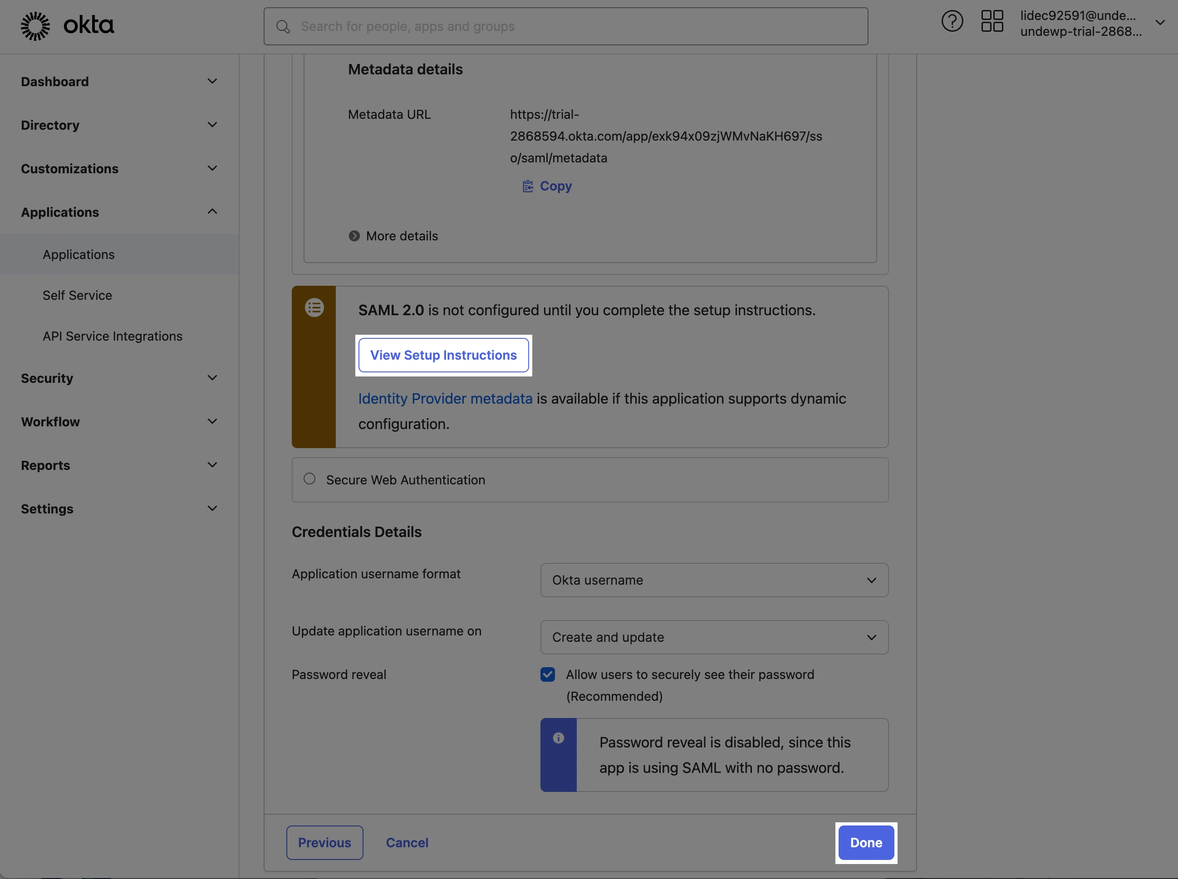1178x879 pixels.
Task: Expand the Directory menu chevron
Action: [x=212, y=125]
